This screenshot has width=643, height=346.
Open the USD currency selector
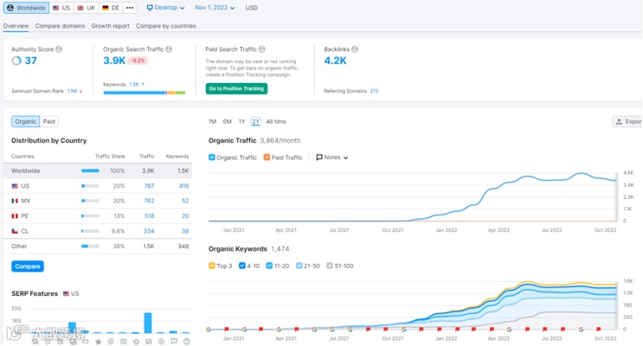251,8
